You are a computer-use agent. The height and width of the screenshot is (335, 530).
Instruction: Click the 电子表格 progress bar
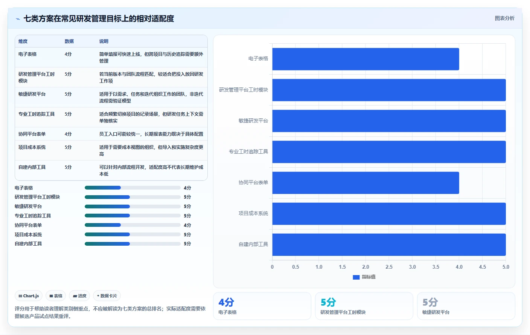132,188
